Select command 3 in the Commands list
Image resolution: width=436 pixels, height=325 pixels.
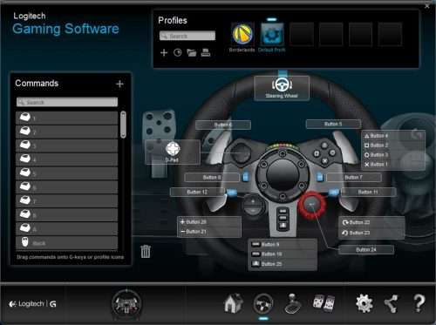tap(67, 146)
